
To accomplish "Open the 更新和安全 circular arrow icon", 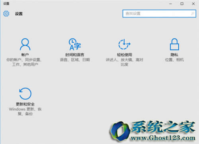I will [25, 93].
